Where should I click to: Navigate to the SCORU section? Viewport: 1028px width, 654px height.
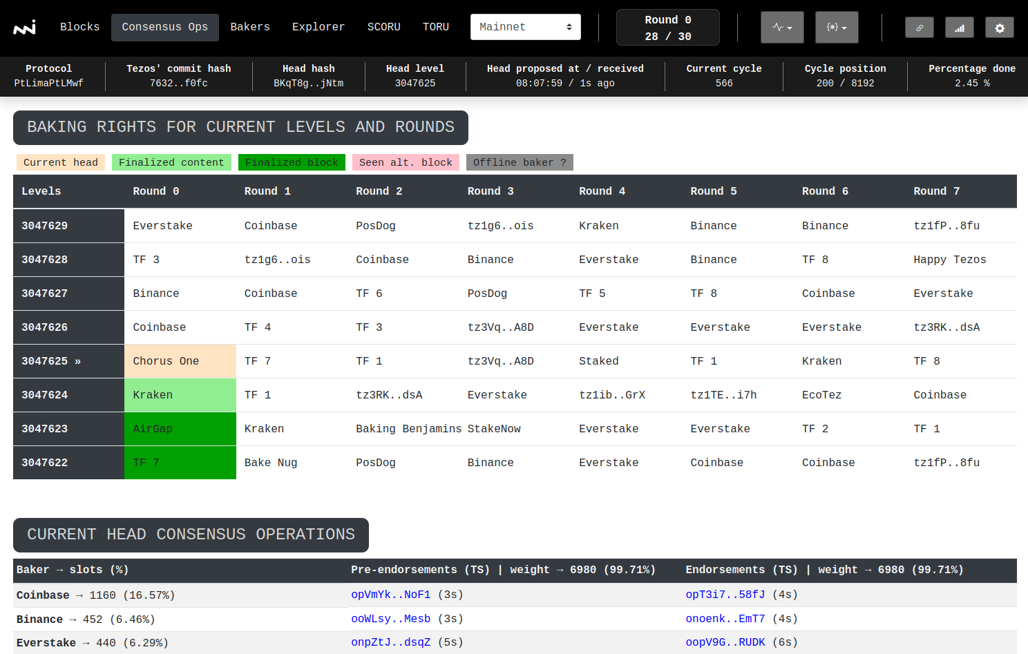pos(383,27)
